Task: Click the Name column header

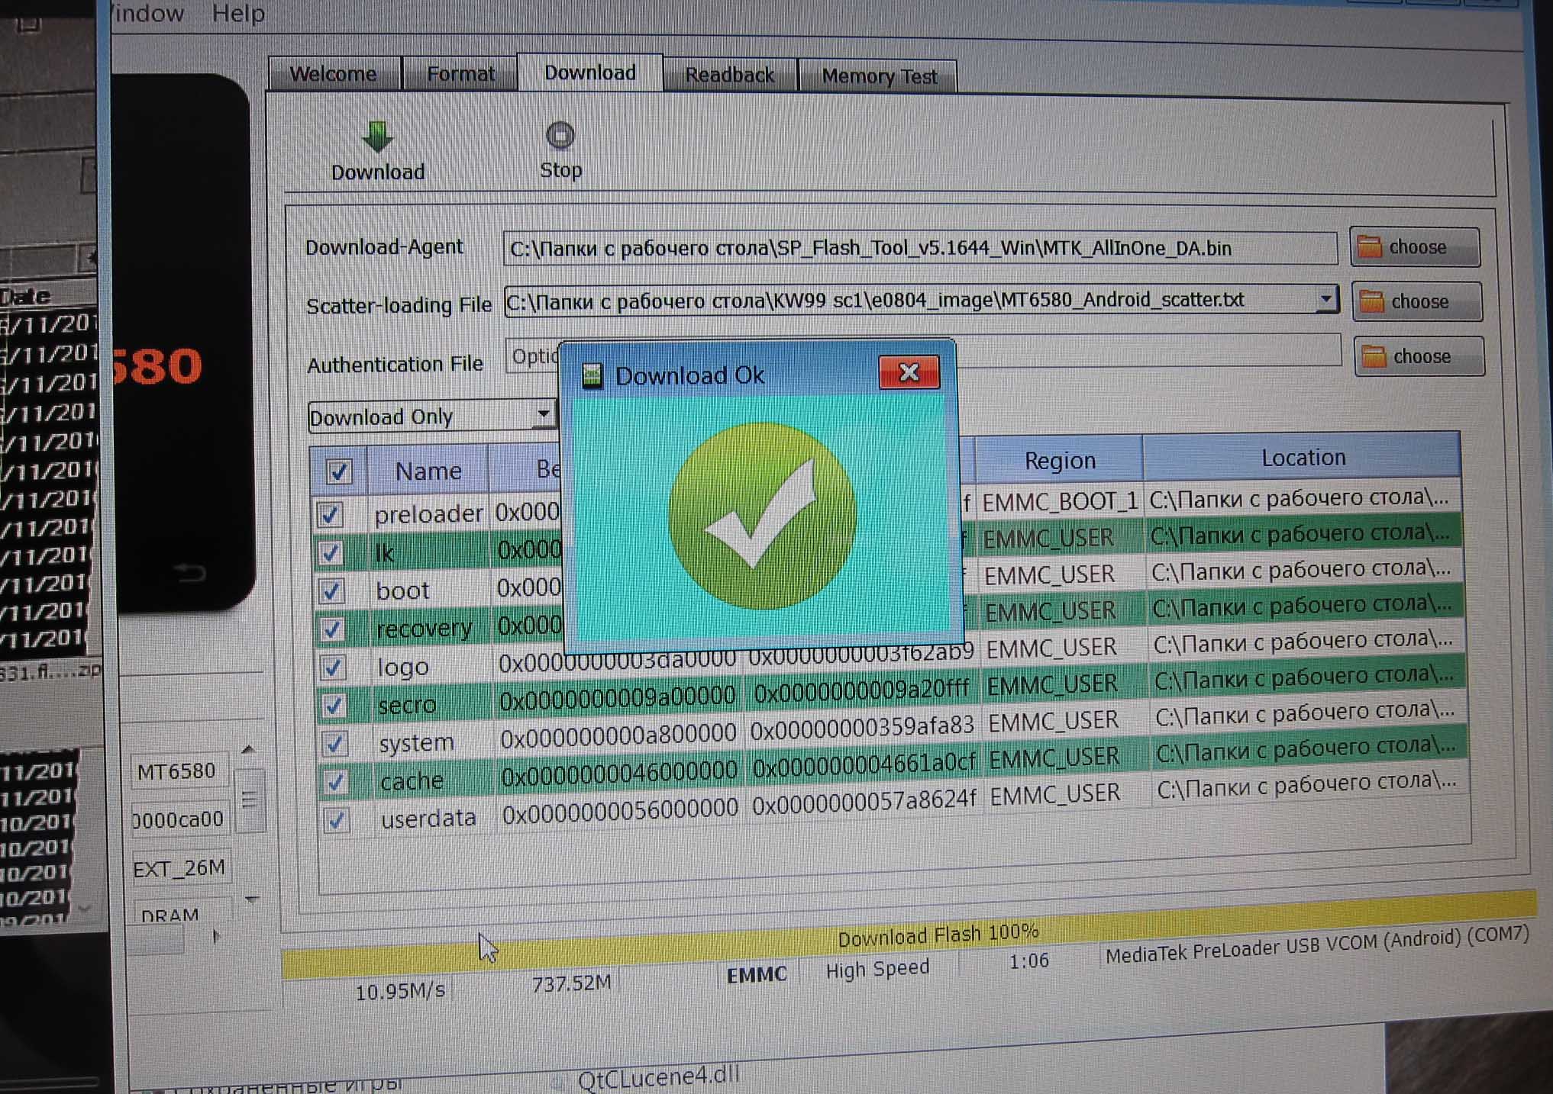Action: point(428,471)
